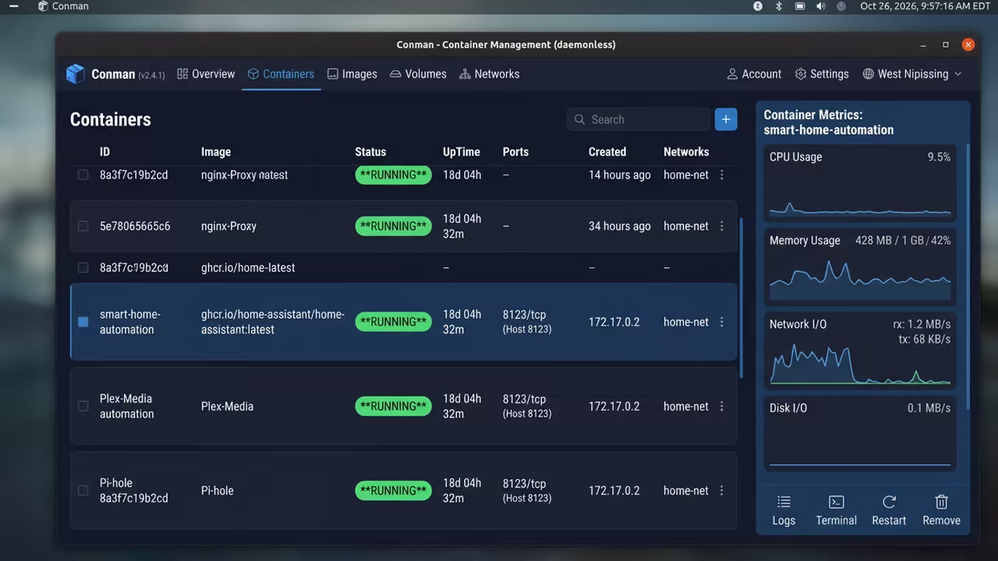Image resolution: width=998 pixels, height=561 pixels.
Task: Restart the selected container
Action: click(889, 510)
